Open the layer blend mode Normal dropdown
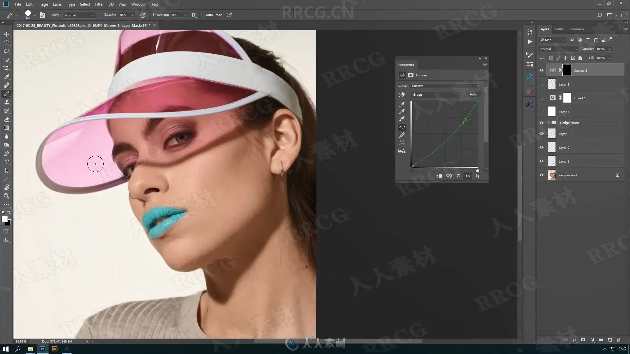The image size is (630, 354). [558, 49]
